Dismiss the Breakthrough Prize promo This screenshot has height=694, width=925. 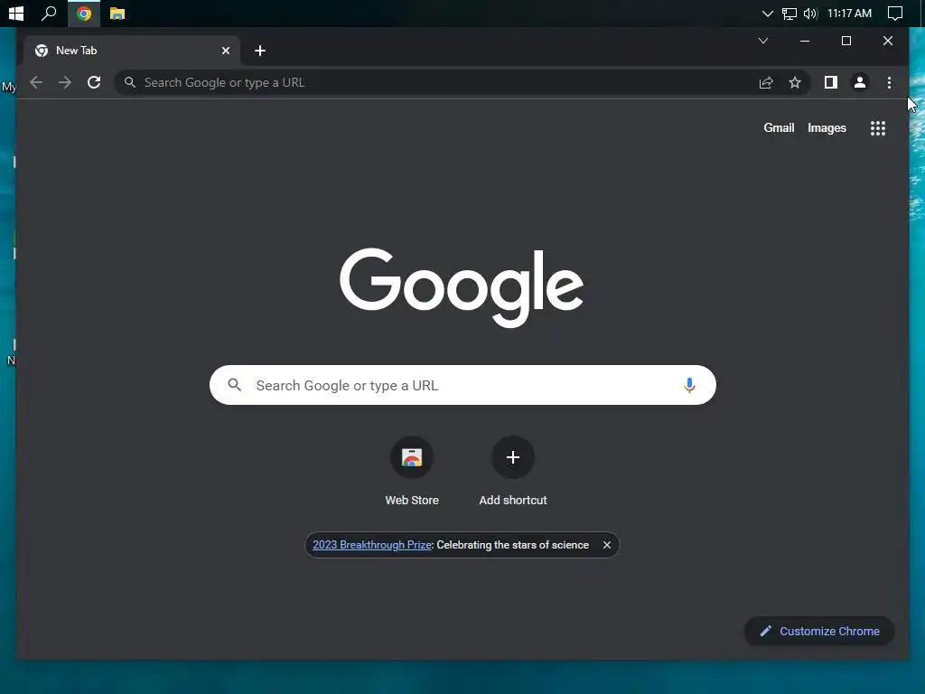pos(606,545)
